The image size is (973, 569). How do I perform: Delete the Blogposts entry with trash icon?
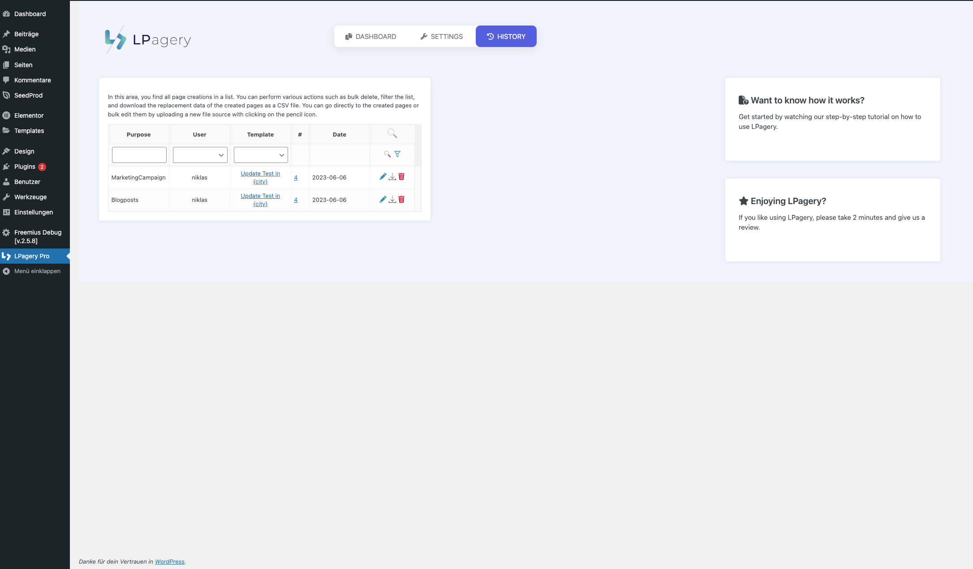401,200
